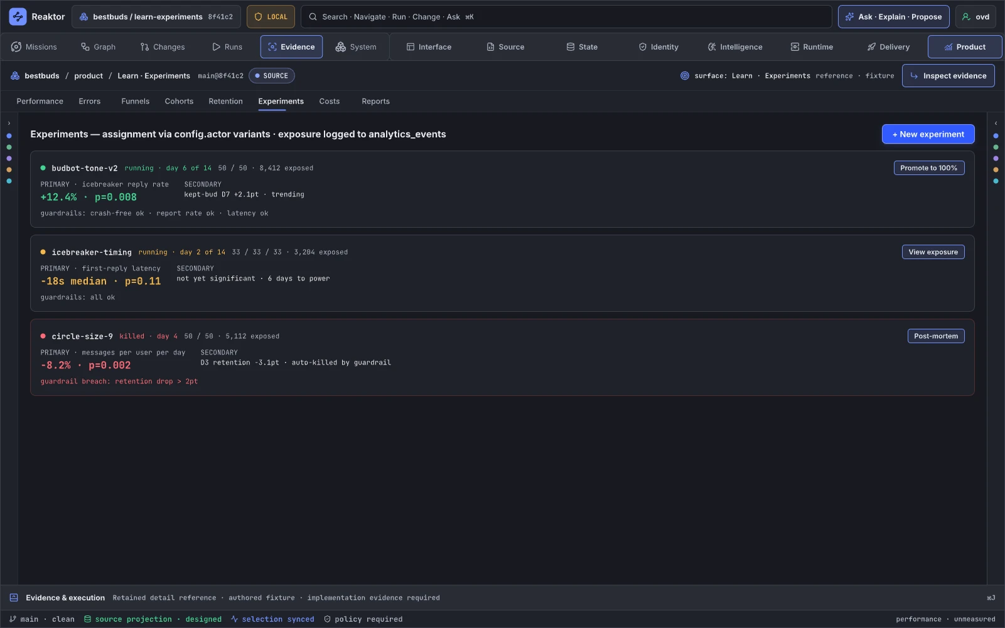
Task: Click + New experiment button
Action: (928, 134)
